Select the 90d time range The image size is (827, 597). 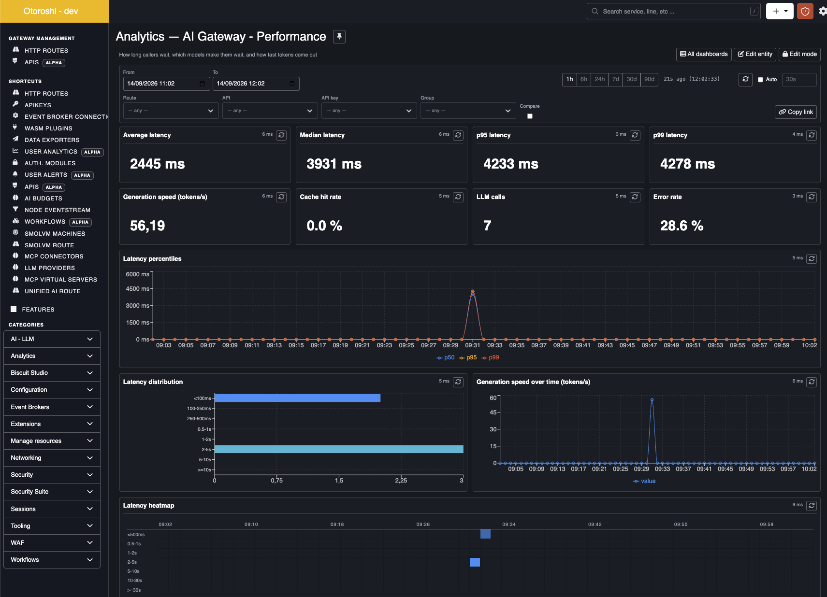click(x=649, y=79)
